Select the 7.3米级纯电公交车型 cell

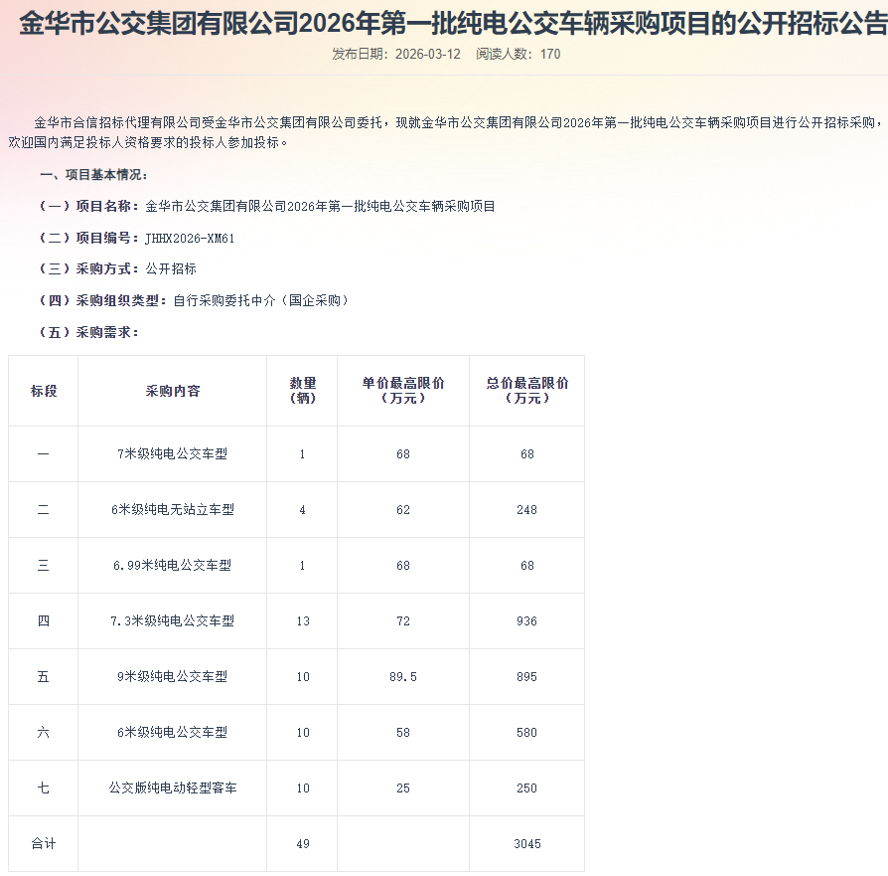171,620
